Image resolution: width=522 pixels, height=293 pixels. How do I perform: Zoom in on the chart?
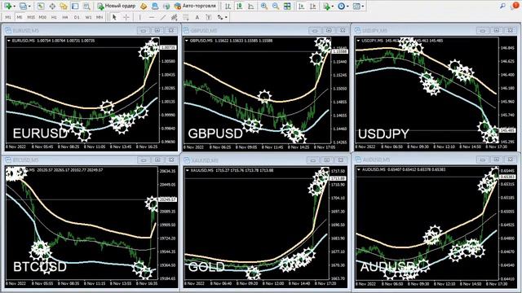pos(264,6)
